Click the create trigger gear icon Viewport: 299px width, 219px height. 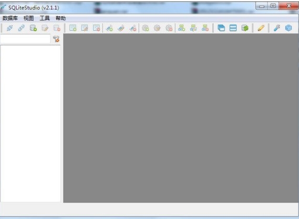coord(145,28)
